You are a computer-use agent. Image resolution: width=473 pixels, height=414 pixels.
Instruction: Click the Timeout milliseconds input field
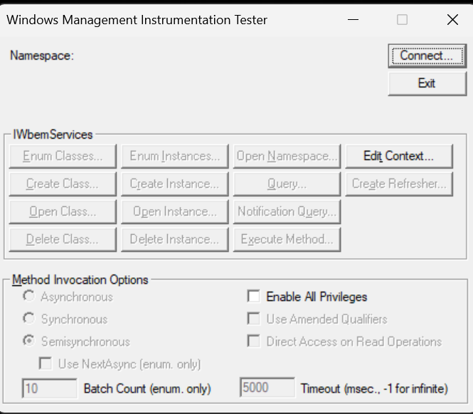pyautogui.click(x=267, y=388)
